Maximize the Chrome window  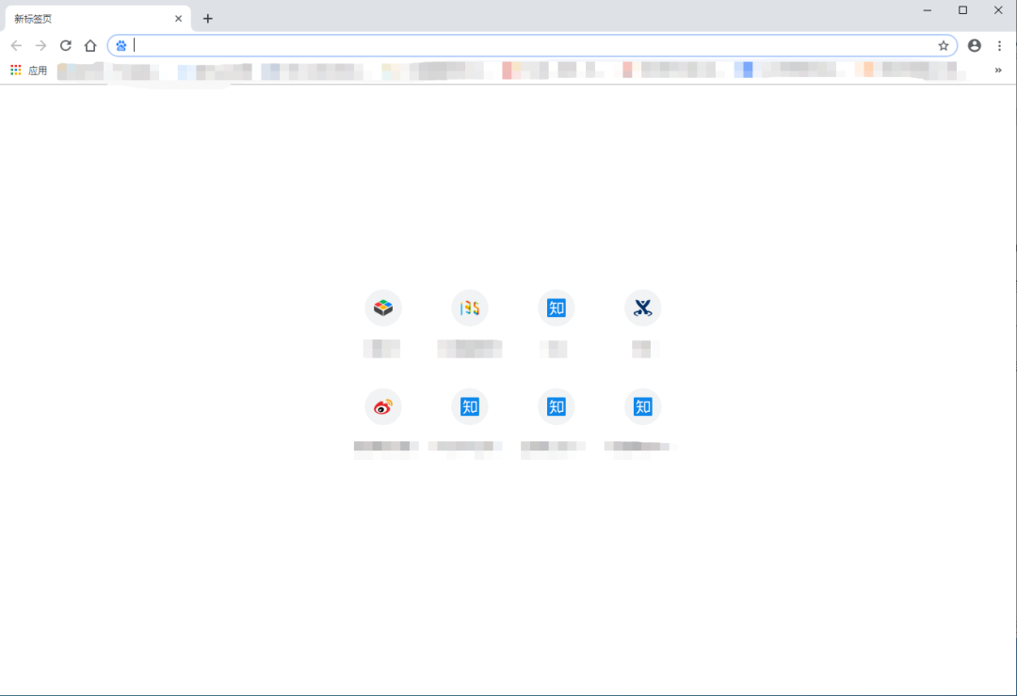click(x=963, y=10)
